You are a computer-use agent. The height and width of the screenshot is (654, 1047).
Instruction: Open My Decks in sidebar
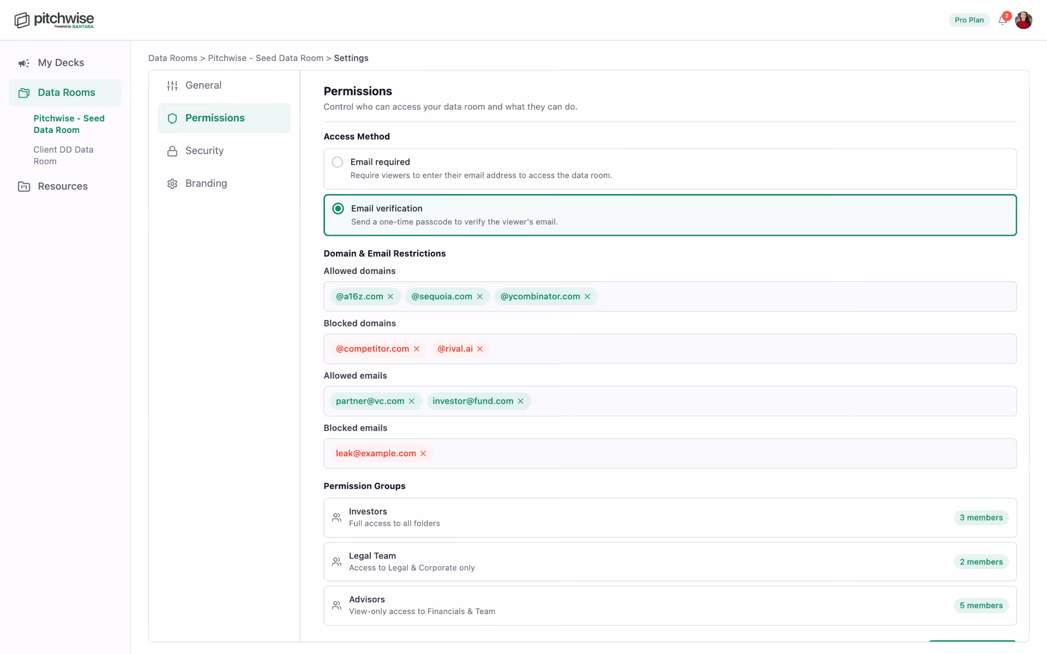point(61,63)
